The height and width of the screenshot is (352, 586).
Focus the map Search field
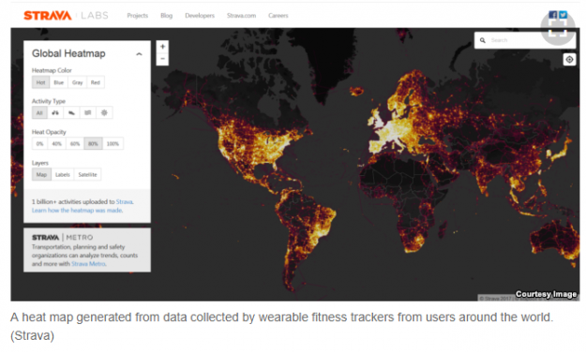[x=525, y=40]
